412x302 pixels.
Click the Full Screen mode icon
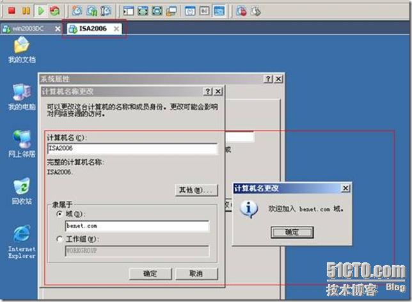pyautogui.click(x=143, y=11)
